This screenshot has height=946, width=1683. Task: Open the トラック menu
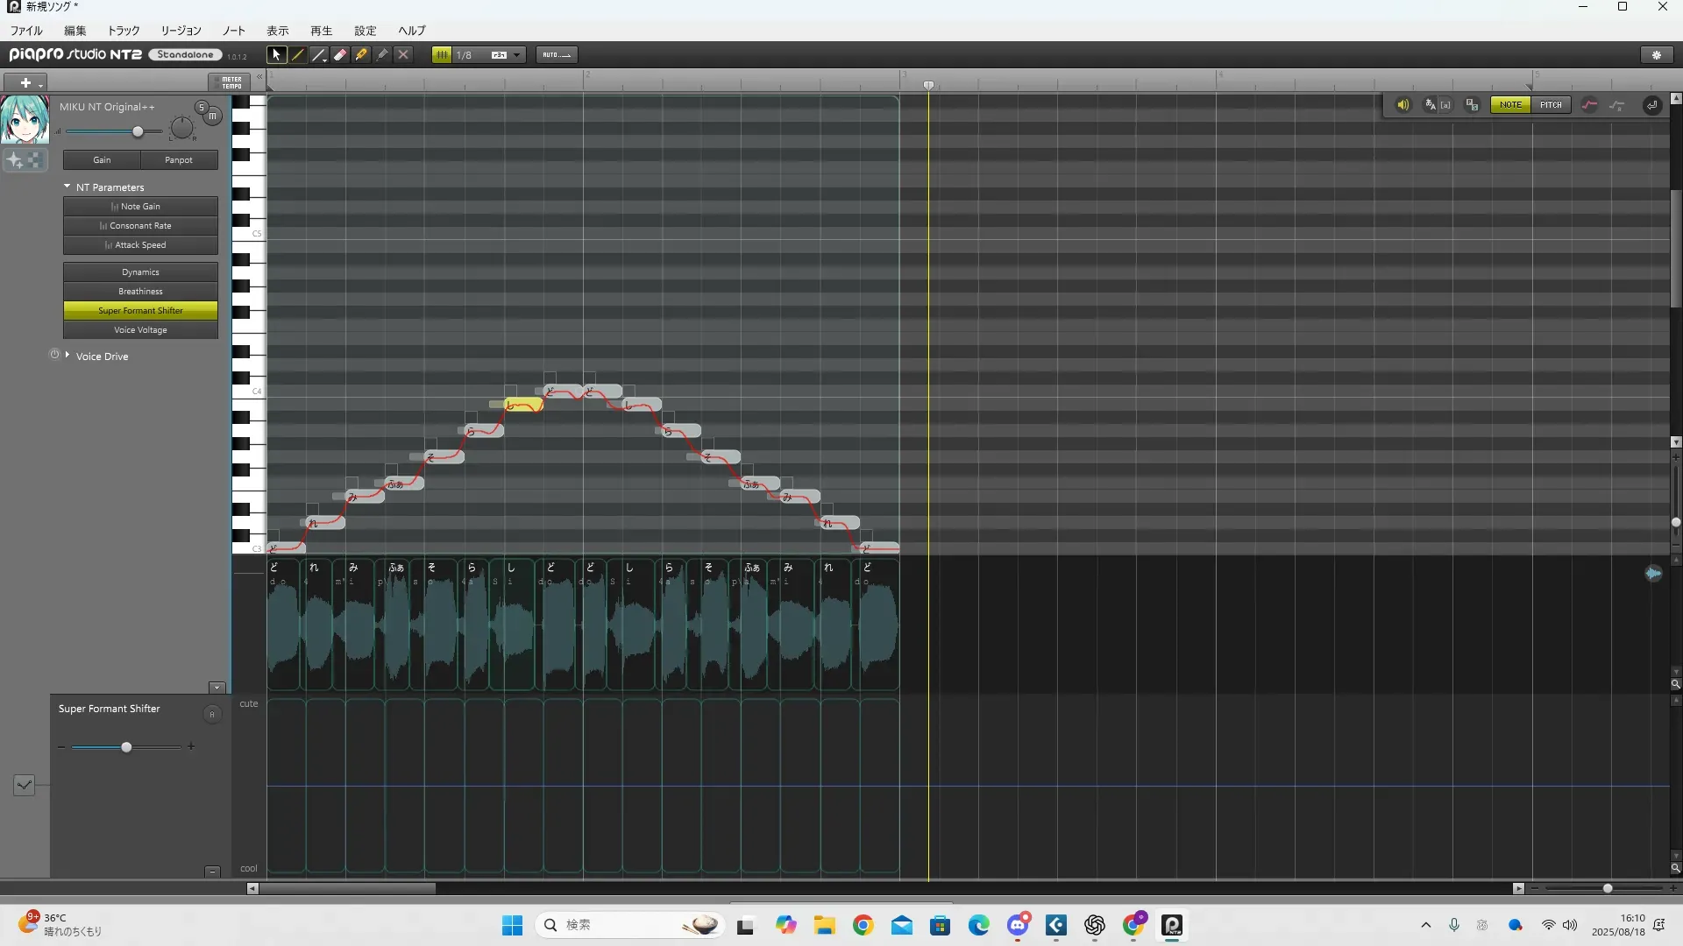pos(124,31)
